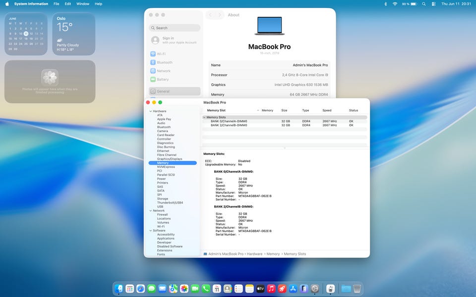Viewport: 476px width, 297px height.
Task: Go back in the Settings About window
Action: pos(210,15)
